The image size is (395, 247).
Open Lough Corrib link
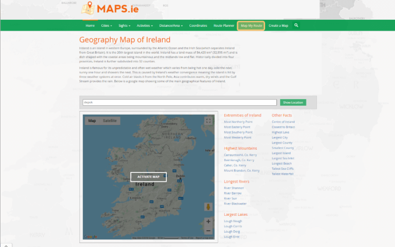tap(233, 226)
